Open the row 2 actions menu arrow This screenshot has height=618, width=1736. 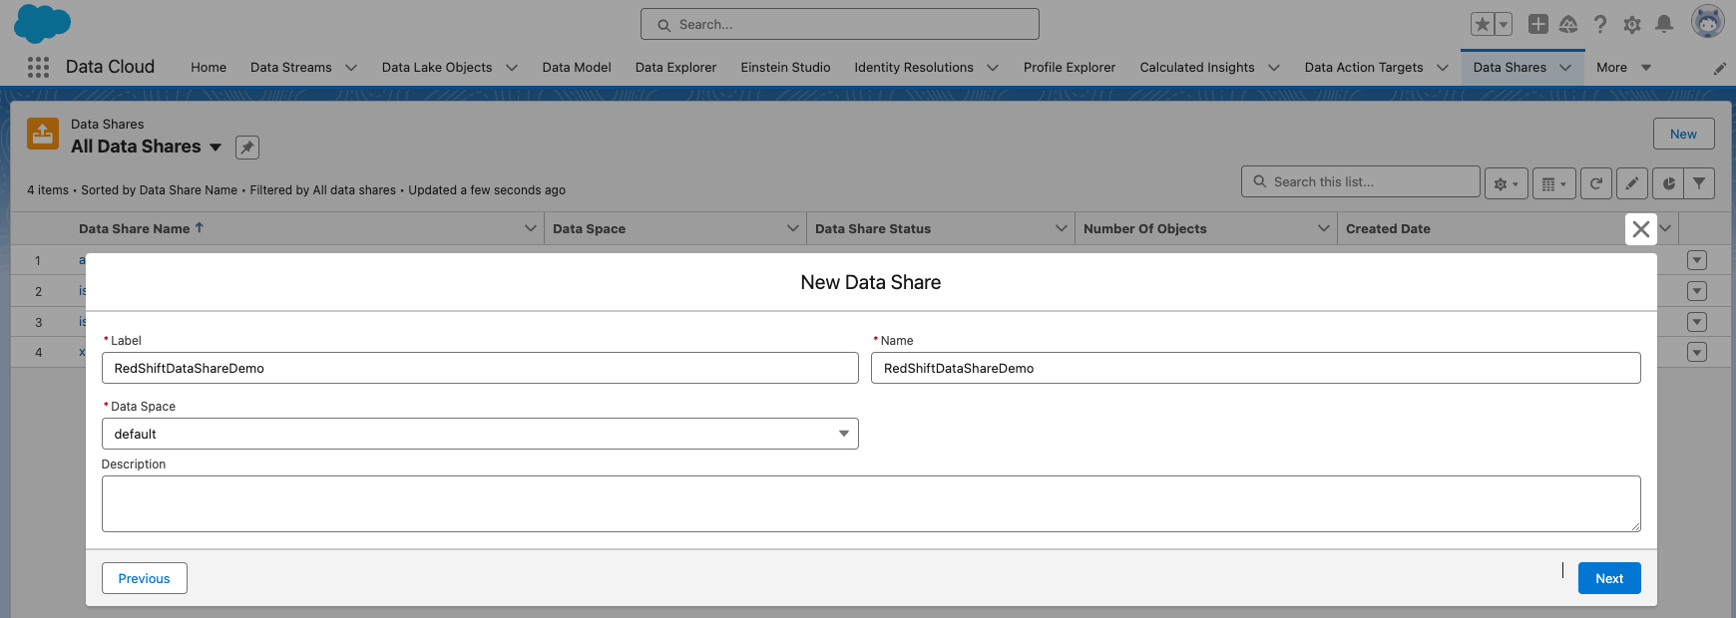(x=1697, y=291)
